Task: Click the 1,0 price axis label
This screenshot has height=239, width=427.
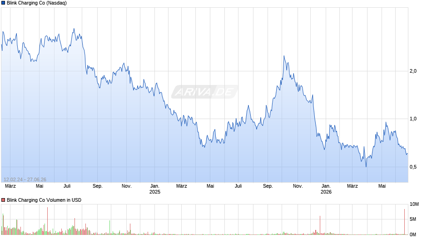Action: [x=413, y=119]
